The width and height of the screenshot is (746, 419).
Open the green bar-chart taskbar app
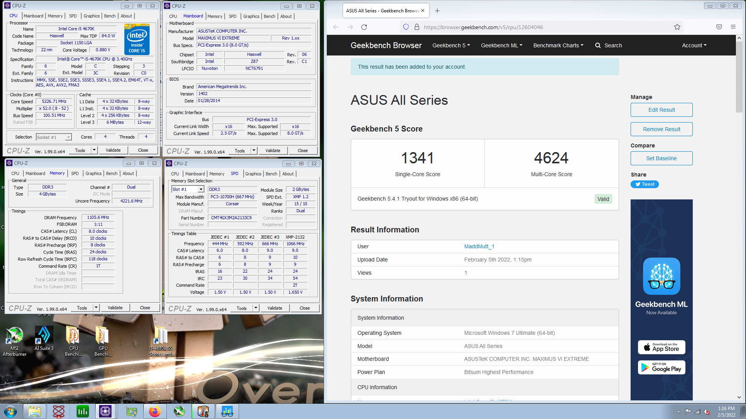83,411
